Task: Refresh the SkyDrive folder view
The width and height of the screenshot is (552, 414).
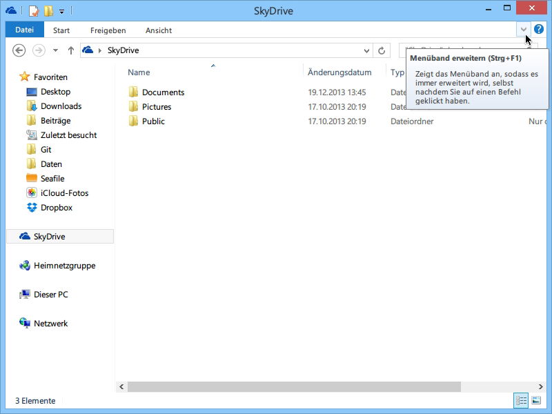Action: pos(382,50)
